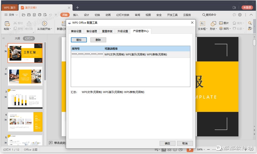This screenshot has width=257, height=154.
Task: Click the Open folder icon in quick toolbar
Action: [x=24, y=15]
